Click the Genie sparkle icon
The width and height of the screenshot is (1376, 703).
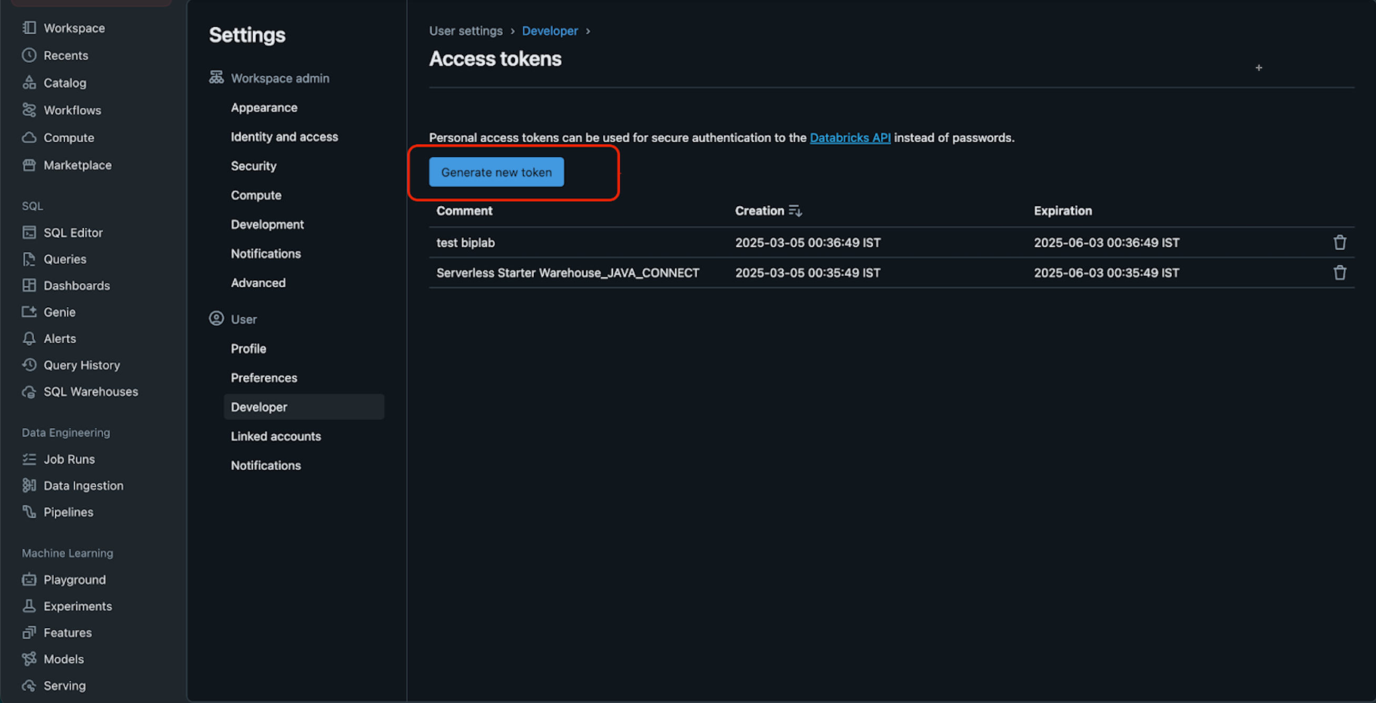[29, 312]
